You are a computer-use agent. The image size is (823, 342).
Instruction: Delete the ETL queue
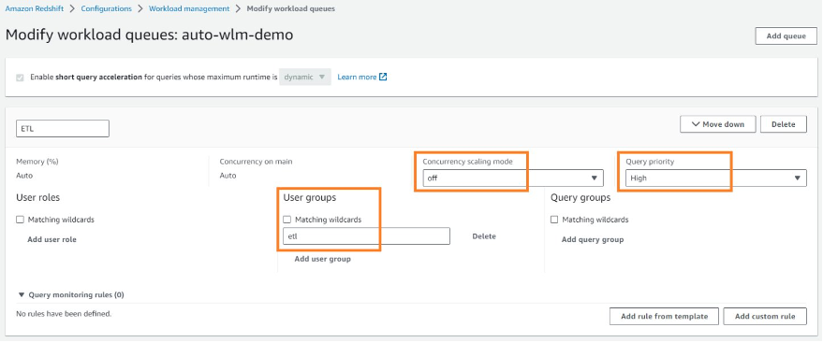783,124
